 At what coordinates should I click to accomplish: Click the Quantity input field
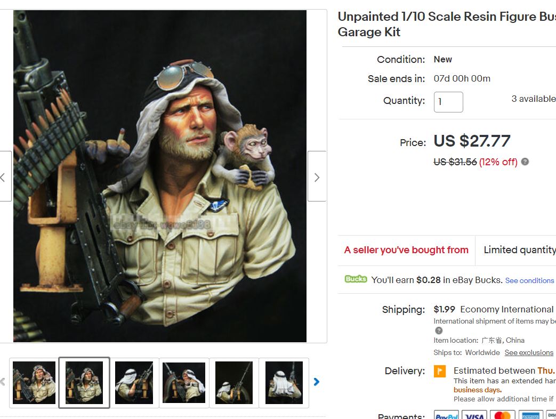(448, 102)
